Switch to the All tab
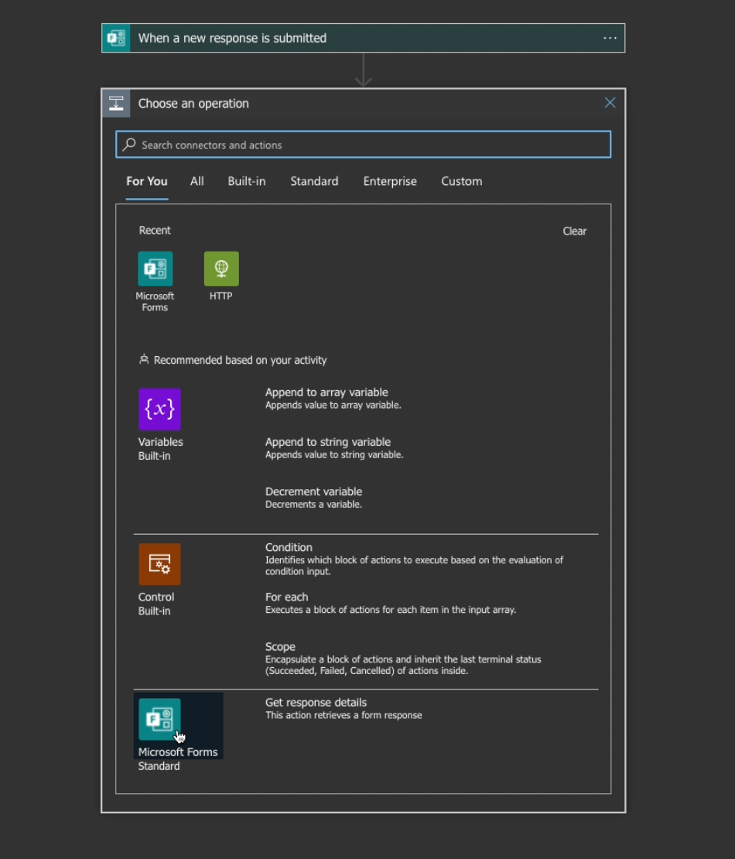 coord(197,181)
